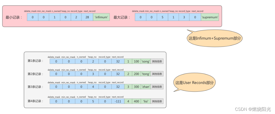Click the 这是User Records部分 speech bubble
275x114 pixels.
coord(195,83)
